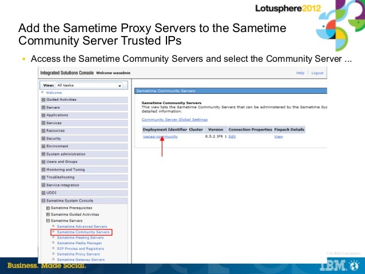Screen dimensions: 365x274
Task: Expand the Monitoring and Tuning section
Action: click(x=43, y=169)
